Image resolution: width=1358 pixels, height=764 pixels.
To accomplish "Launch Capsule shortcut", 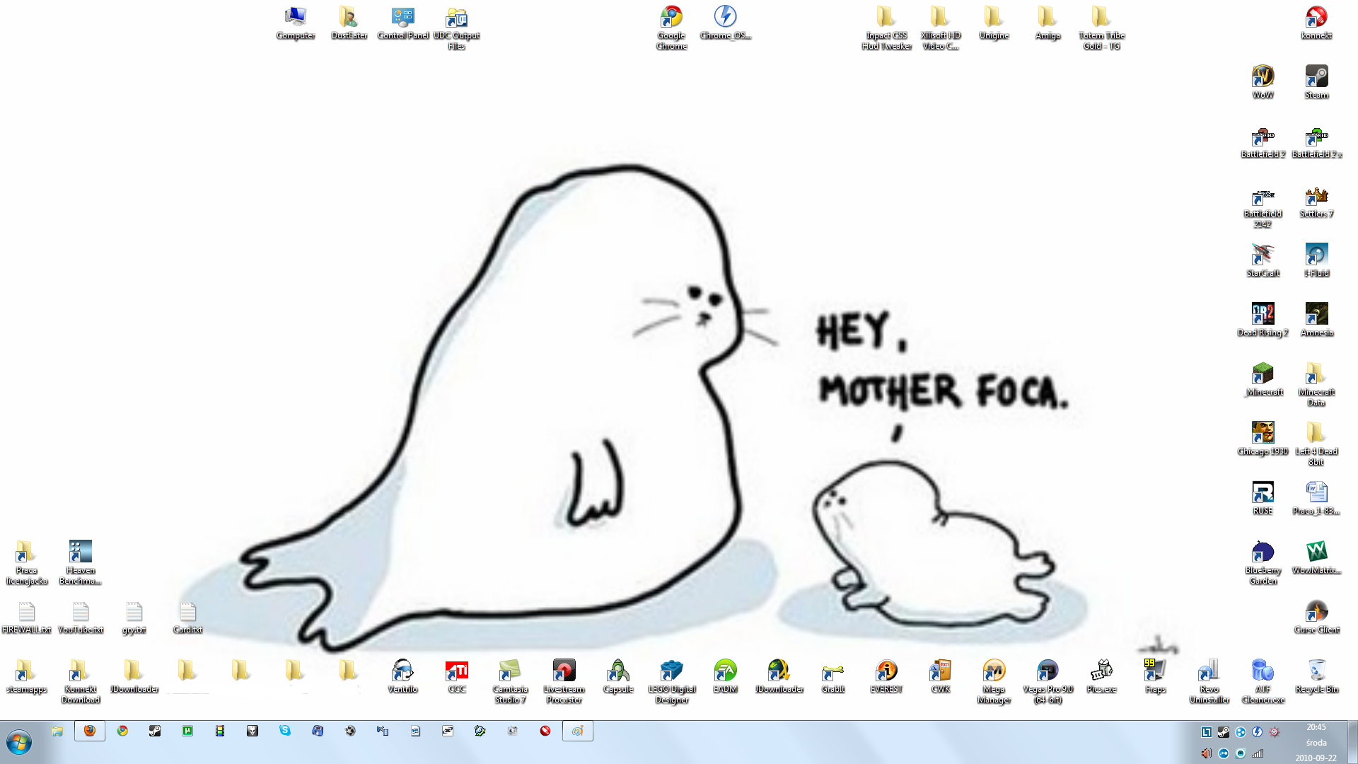I will point(618,677).
